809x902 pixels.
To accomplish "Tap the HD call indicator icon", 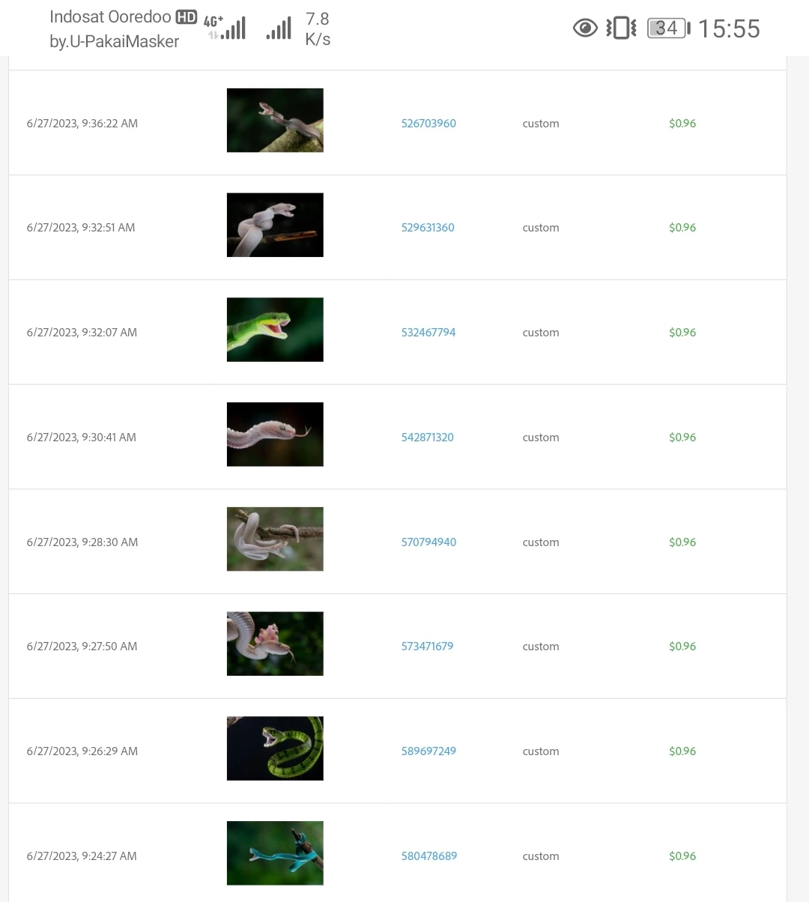I will 186,17.
